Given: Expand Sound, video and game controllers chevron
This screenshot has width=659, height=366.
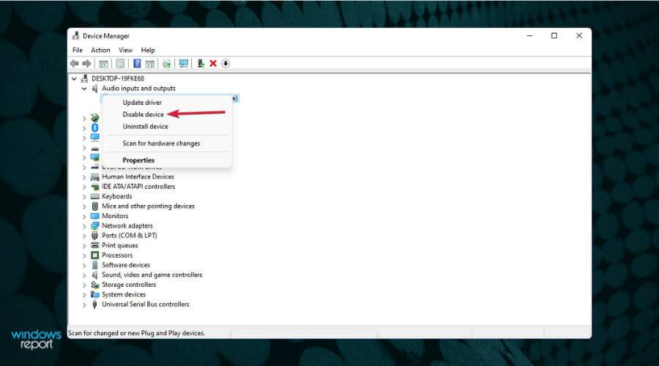Looking at the screenshot, I should [84, 275].
